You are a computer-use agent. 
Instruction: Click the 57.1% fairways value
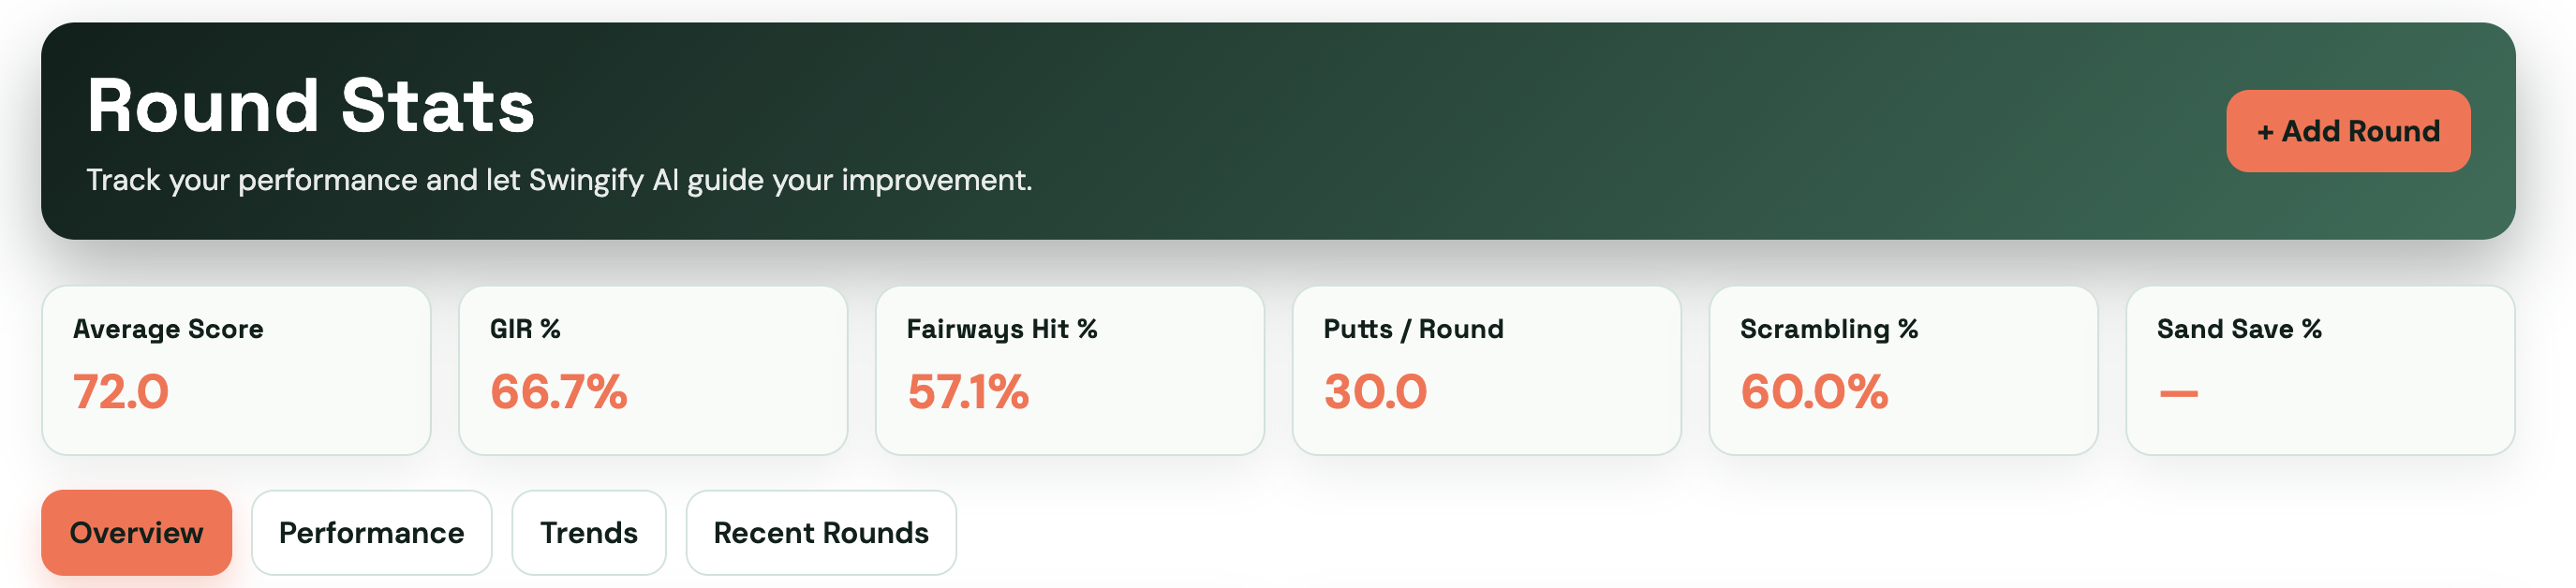[x=967, y=393]
